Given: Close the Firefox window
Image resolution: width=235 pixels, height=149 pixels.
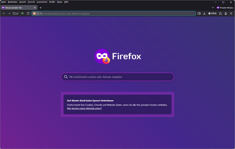Looking at the screenshot, I should point(231,2).
